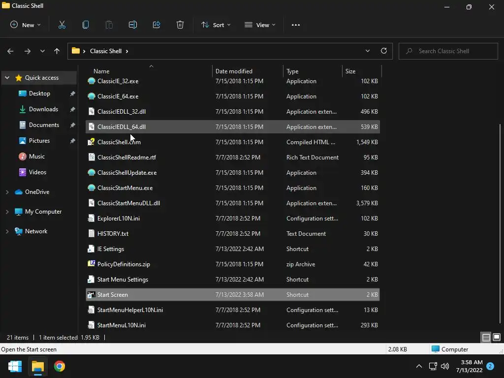The height and width of the screenshot is (378, 504).
Task: Select PolicyDefinitions.zip archive icon
Action: tap(91, 264)
